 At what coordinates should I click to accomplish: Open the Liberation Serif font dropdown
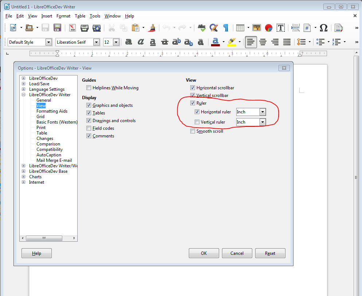click(96, 42)
